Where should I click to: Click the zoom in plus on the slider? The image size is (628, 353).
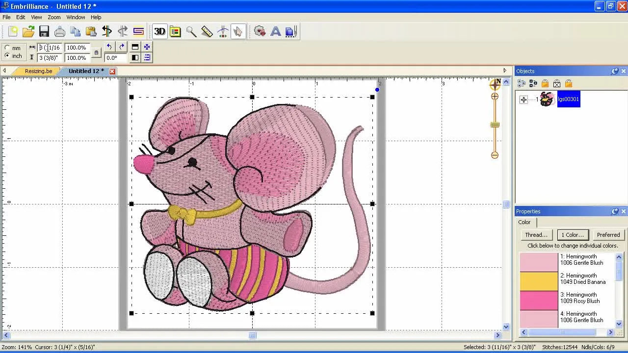pos(495,97)
